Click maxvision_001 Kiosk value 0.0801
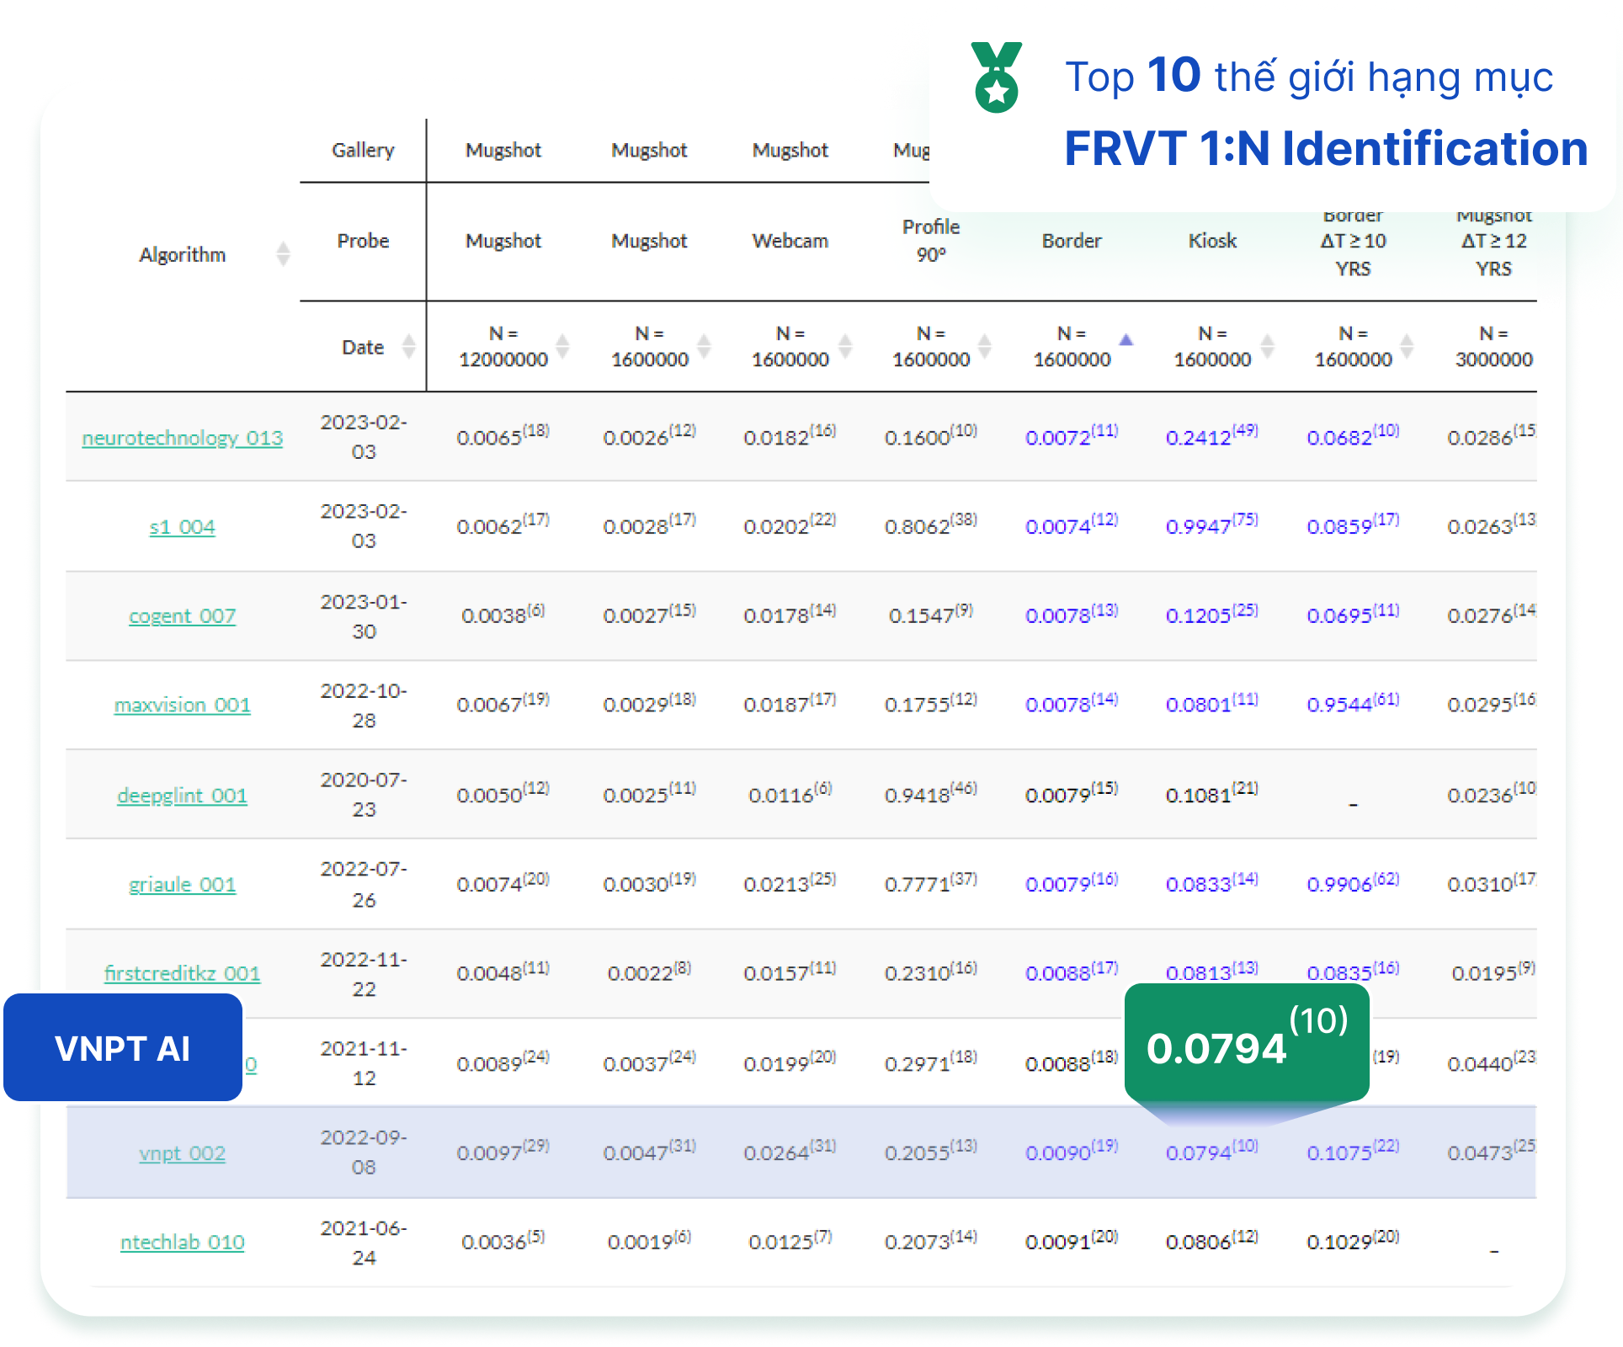This screenshot has width=1623, height=1347. point(1212,704)
